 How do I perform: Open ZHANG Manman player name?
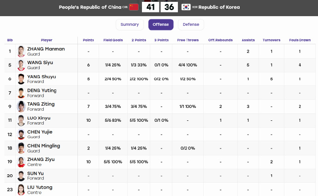[x=46, y=49]
